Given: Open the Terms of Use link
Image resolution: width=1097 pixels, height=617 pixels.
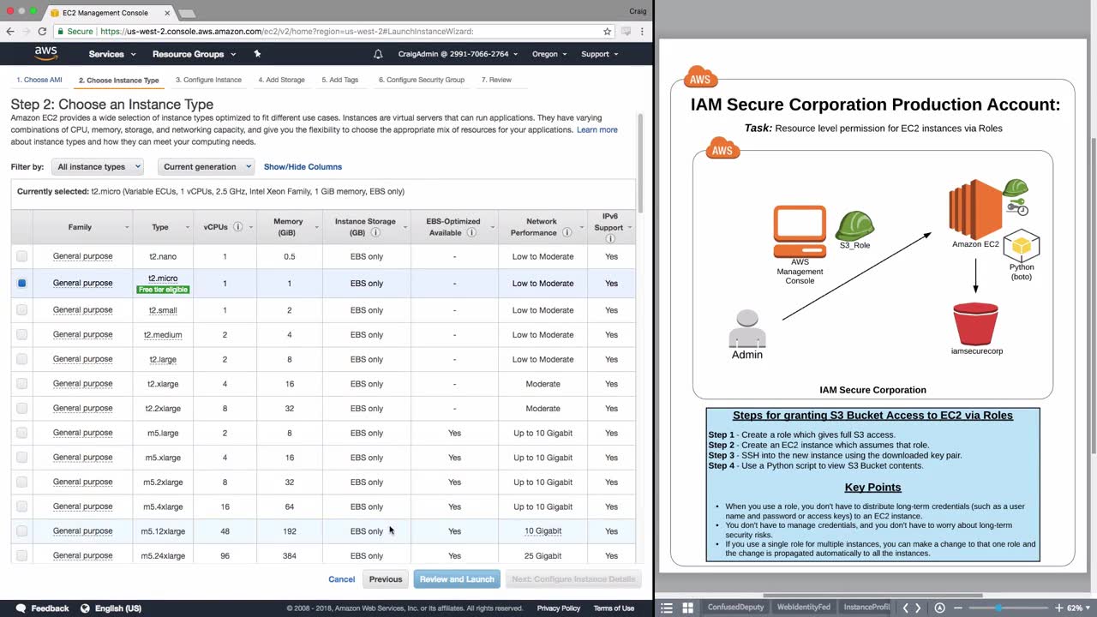Looking at the screenshot, I should coord(614,608).
